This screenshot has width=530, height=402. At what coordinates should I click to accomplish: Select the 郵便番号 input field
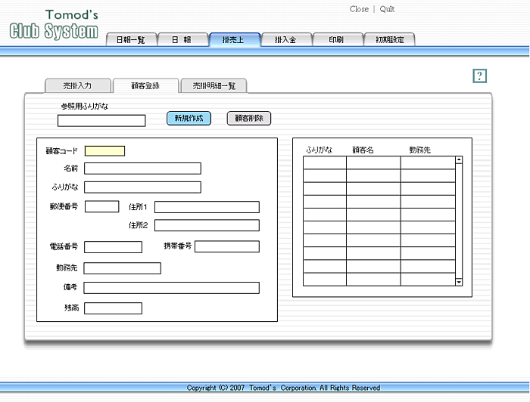101,207
